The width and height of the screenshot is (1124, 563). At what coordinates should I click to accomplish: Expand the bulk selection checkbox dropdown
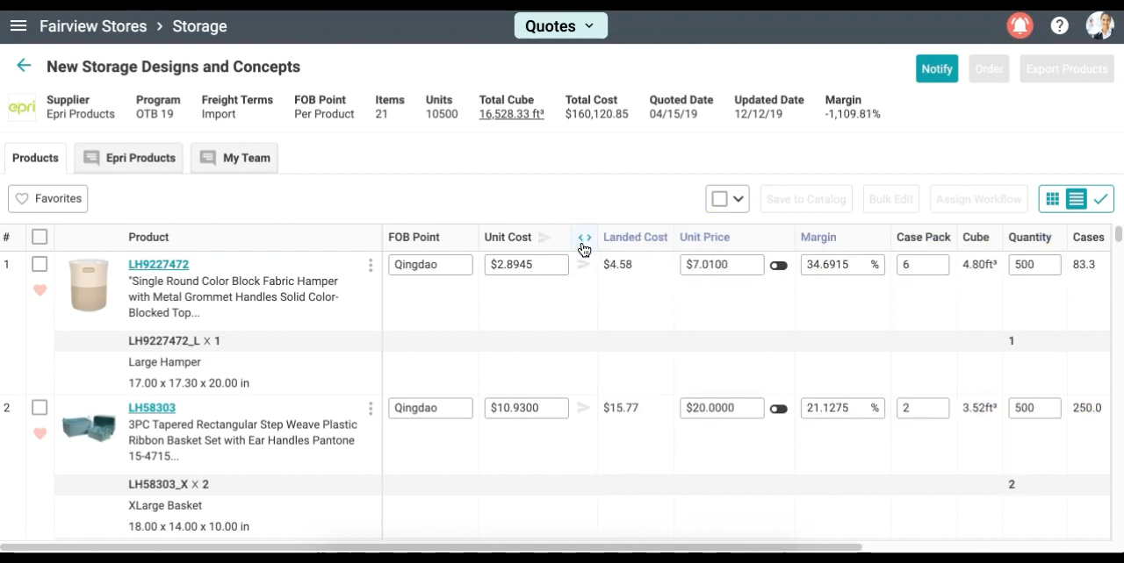coord(739,199)
